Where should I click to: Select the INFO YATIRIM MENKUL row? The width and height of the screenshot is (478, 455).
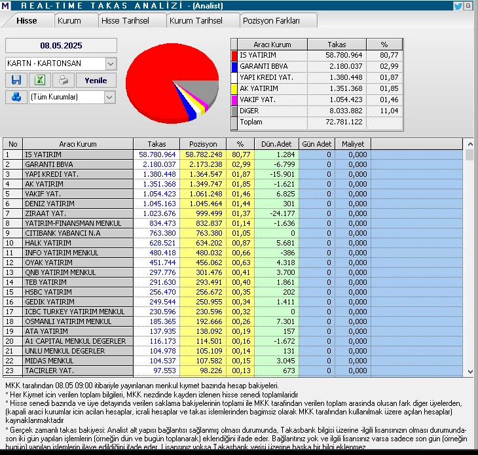pyautogui.click(x=233, y=253)
